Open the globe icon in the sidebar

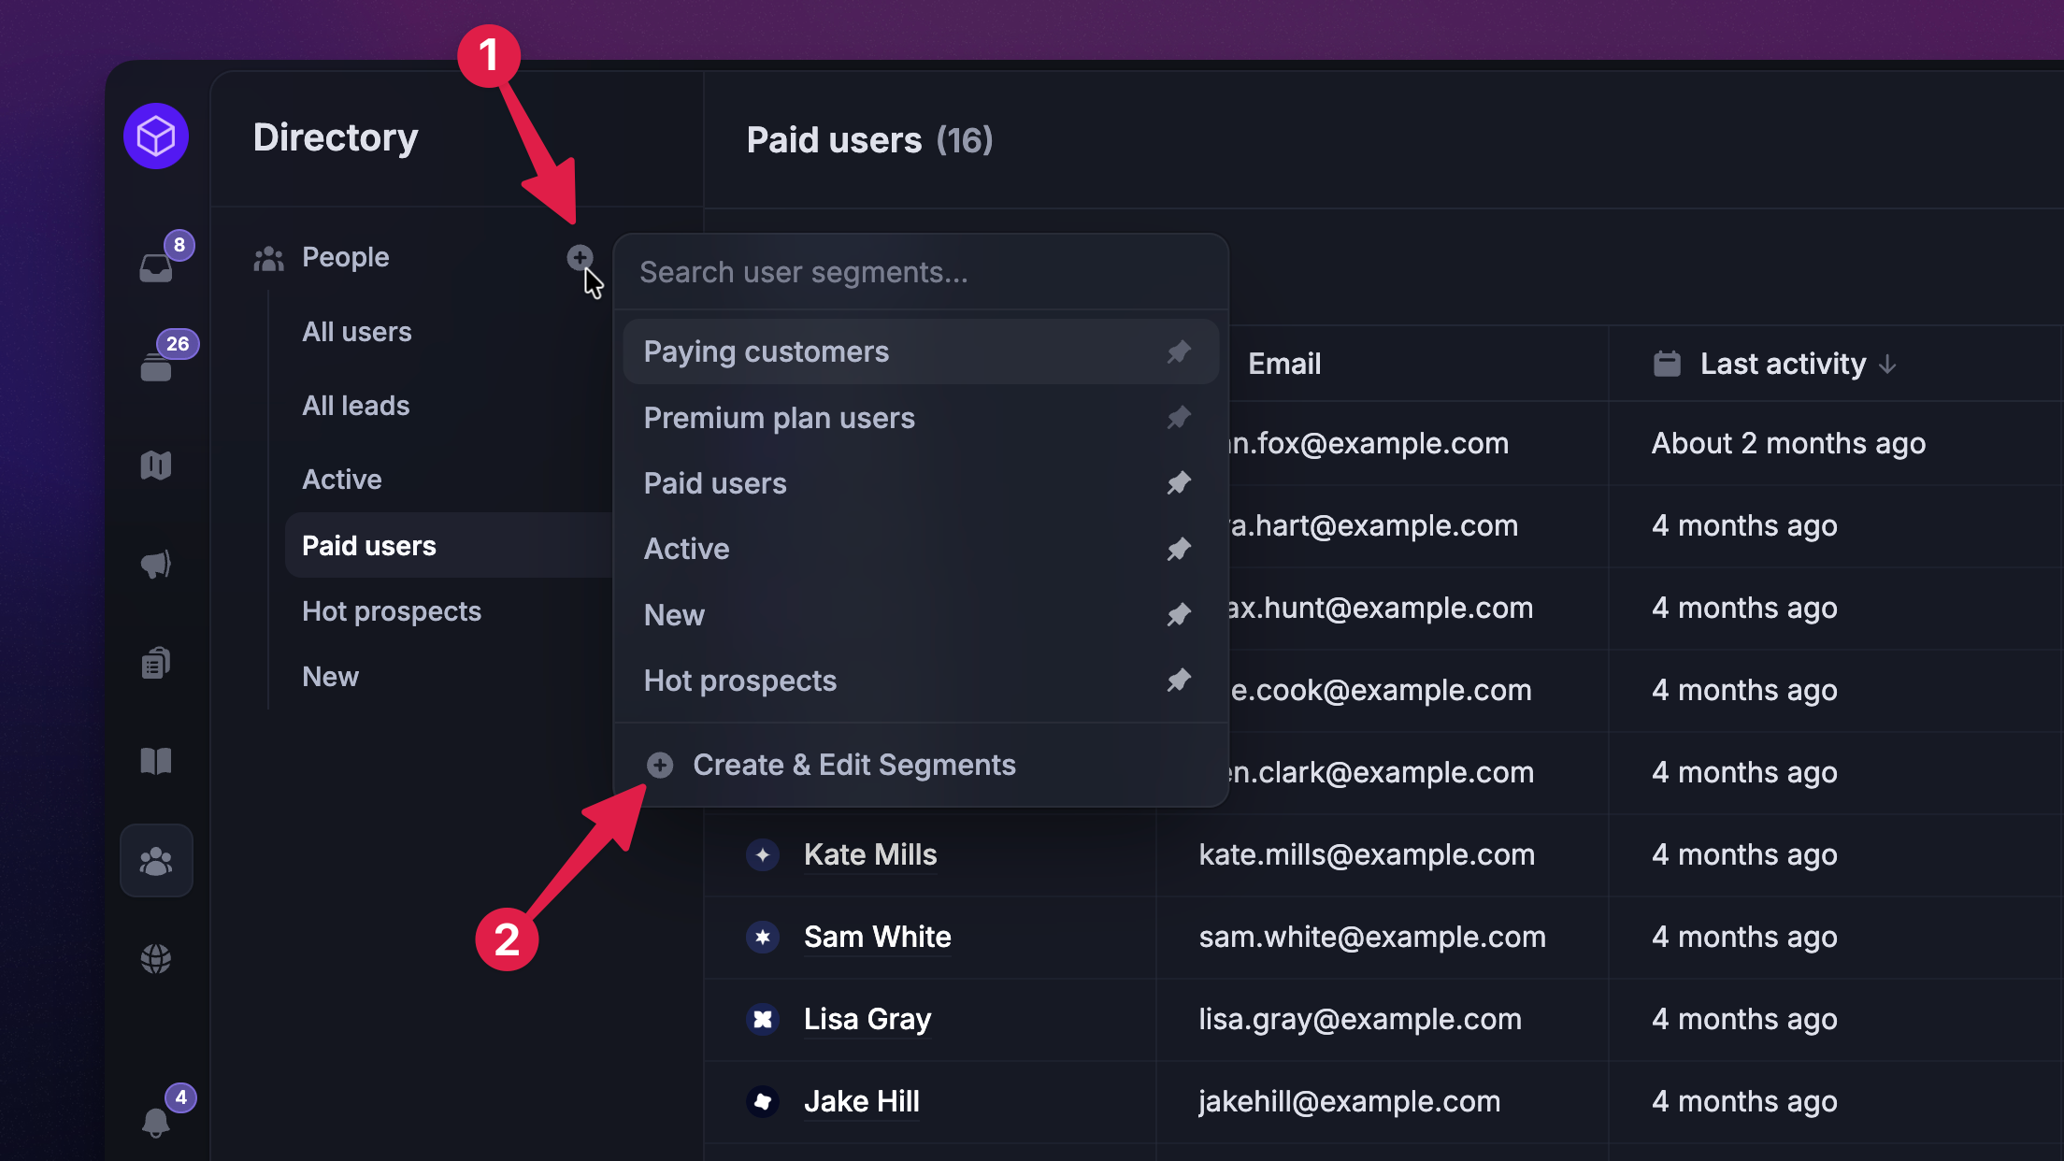156,958
